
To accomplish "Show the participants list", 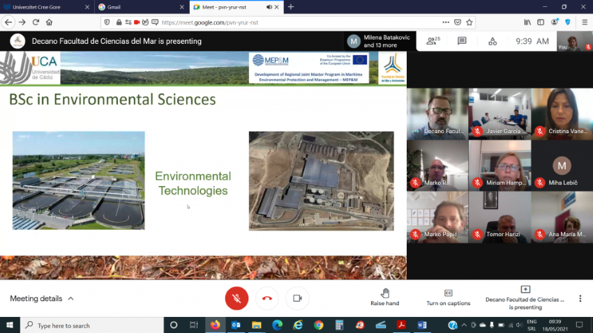I will 432,41.
